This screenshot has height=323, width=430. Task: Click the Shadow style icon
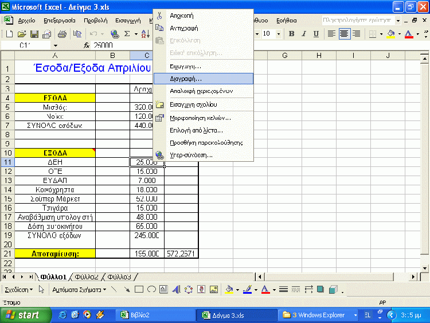click(x=320, y=289)
